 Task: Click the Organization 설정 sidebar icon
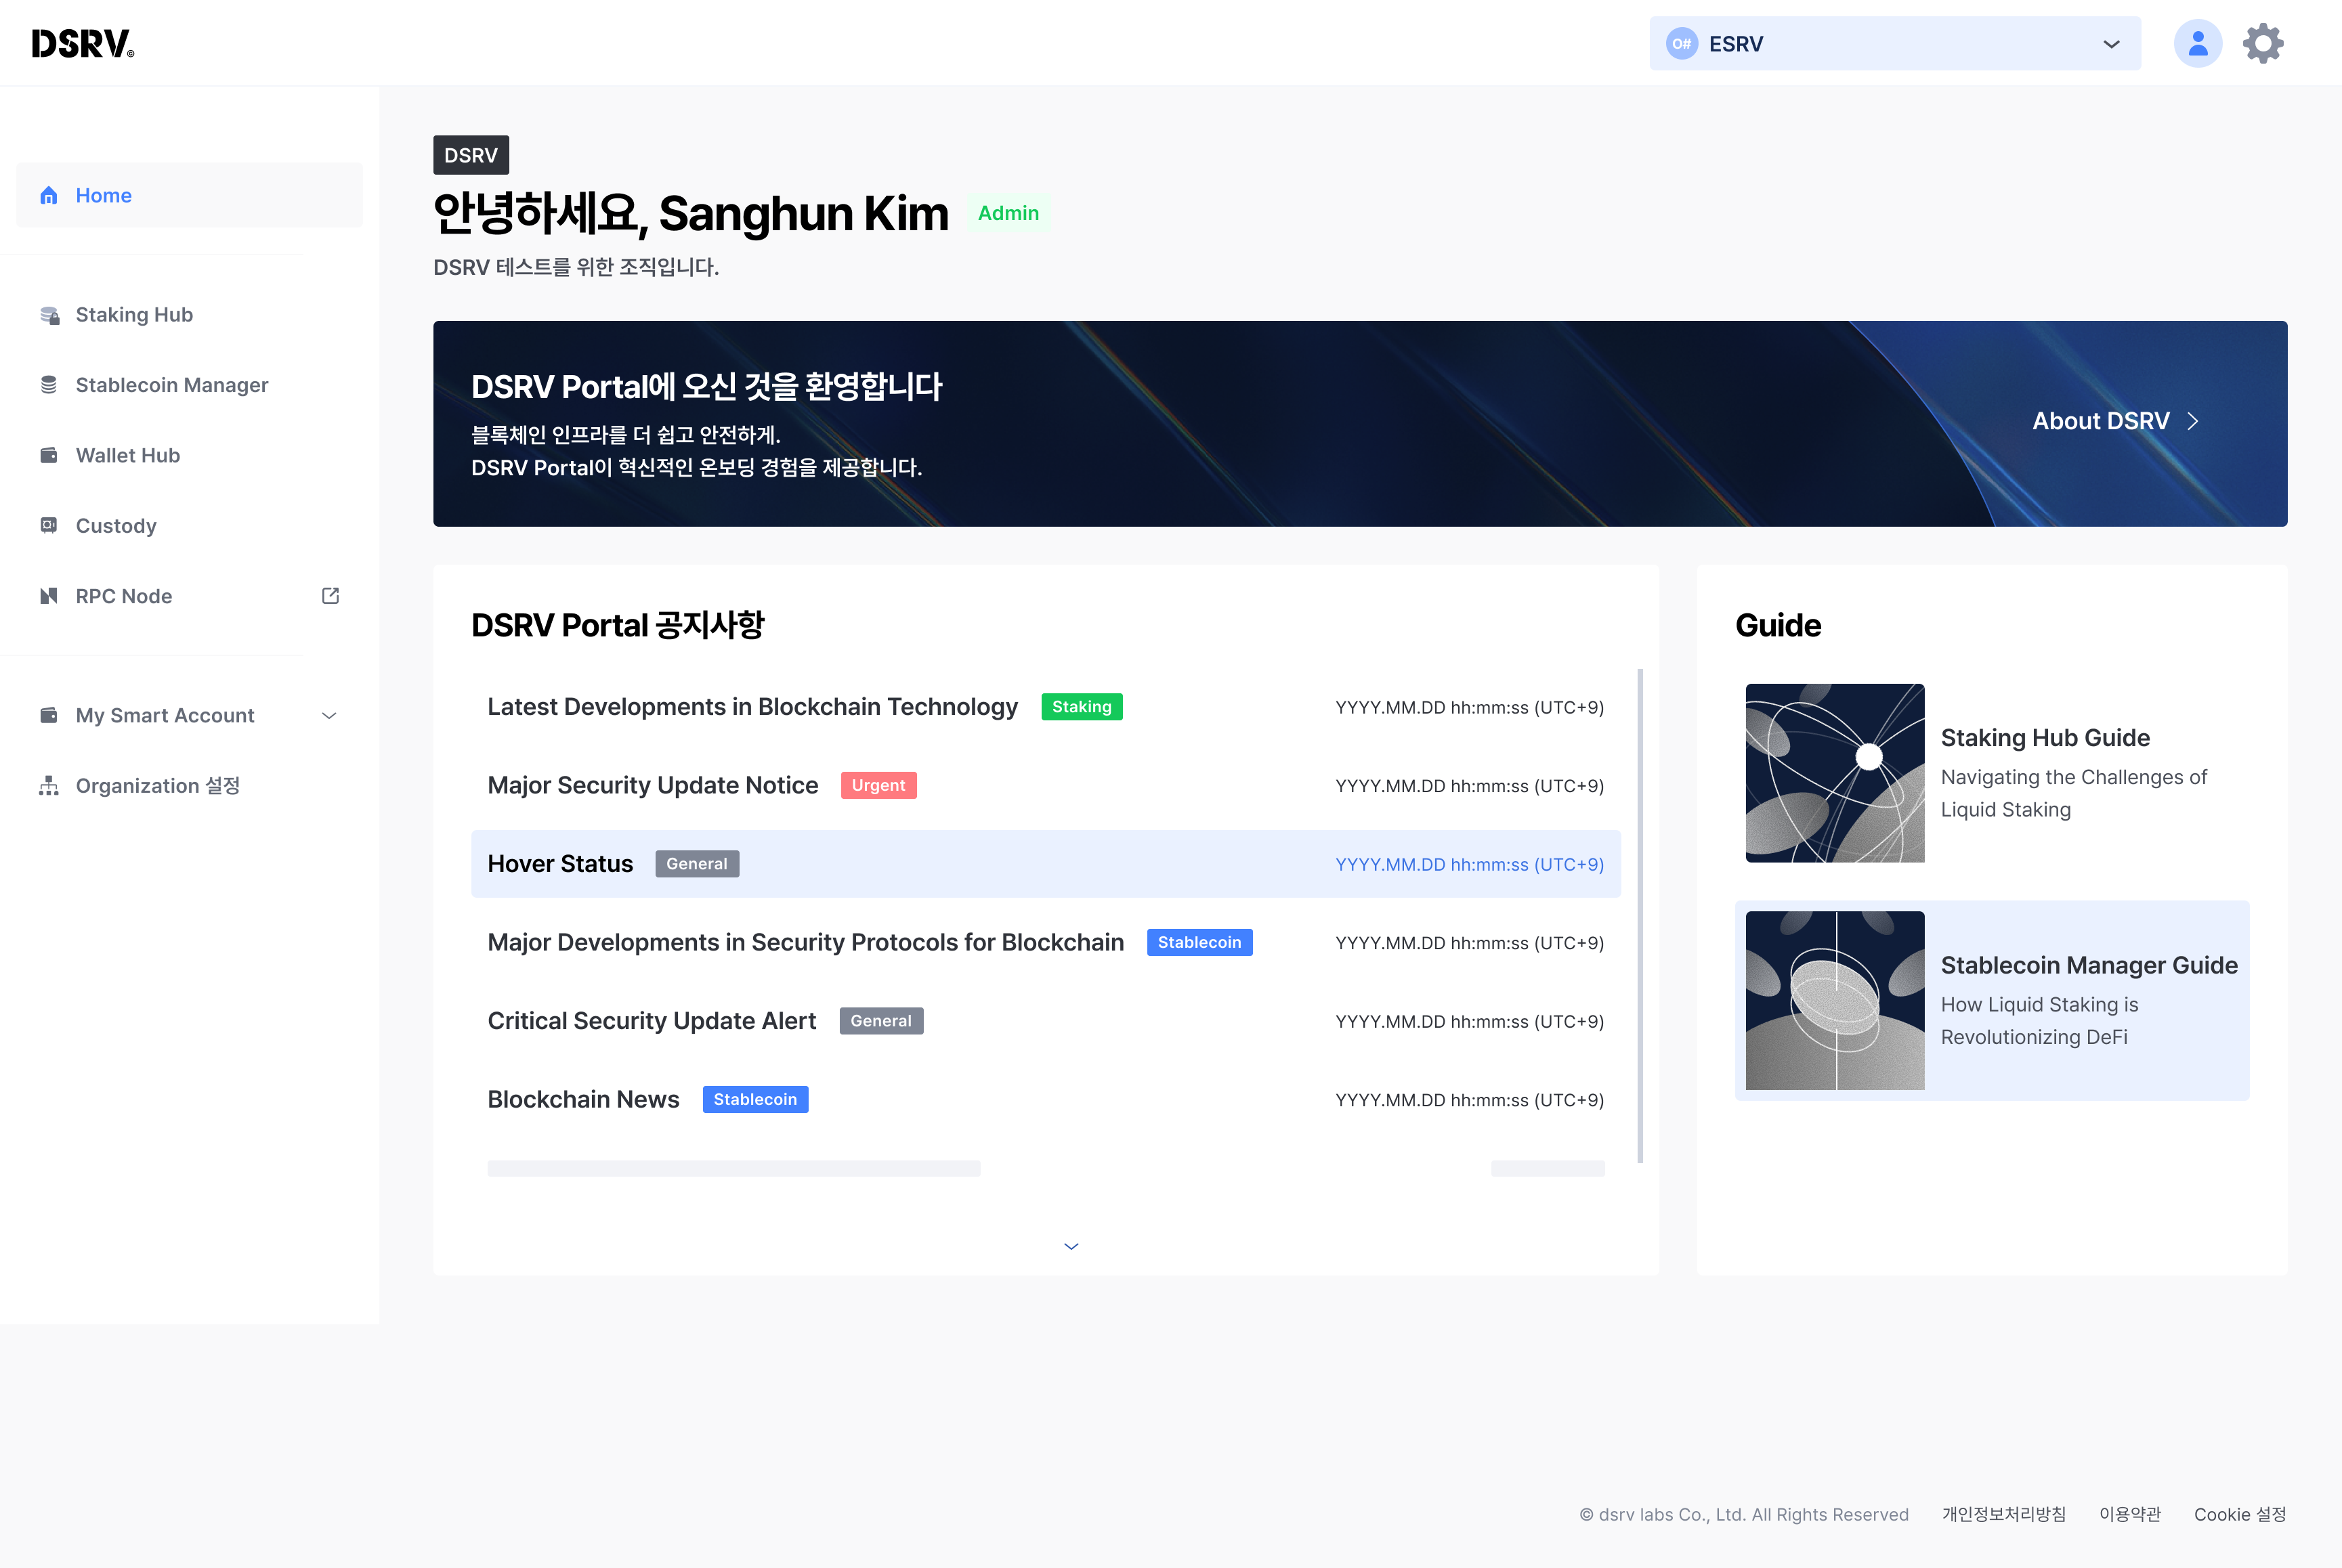[49, 786]
